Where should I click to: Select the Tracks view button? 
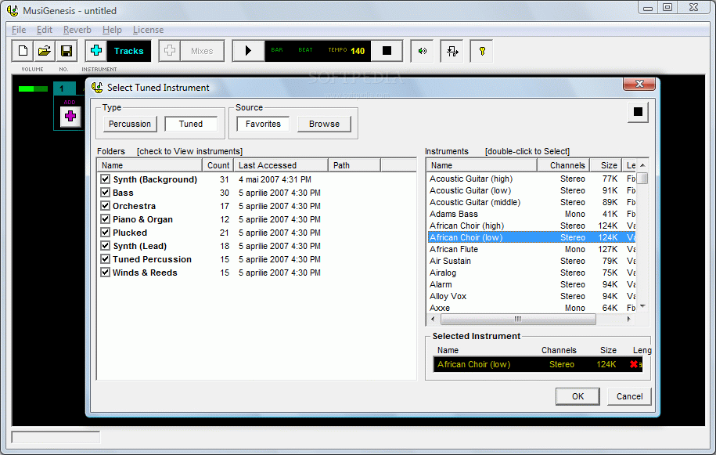(129, 51)
